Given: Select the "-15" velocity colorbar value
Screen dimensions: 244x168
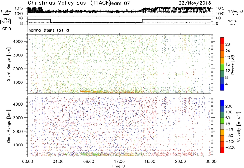Looking at the screenshot, I should [229, 129].
